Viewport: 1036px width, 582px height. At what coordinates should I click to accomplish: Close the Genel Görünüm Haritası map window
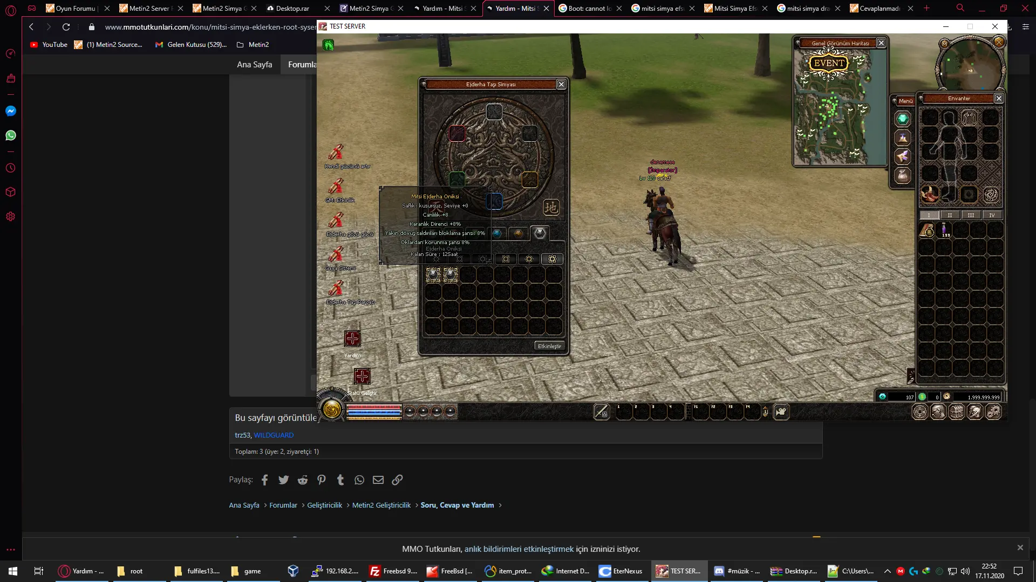point(881,43)
